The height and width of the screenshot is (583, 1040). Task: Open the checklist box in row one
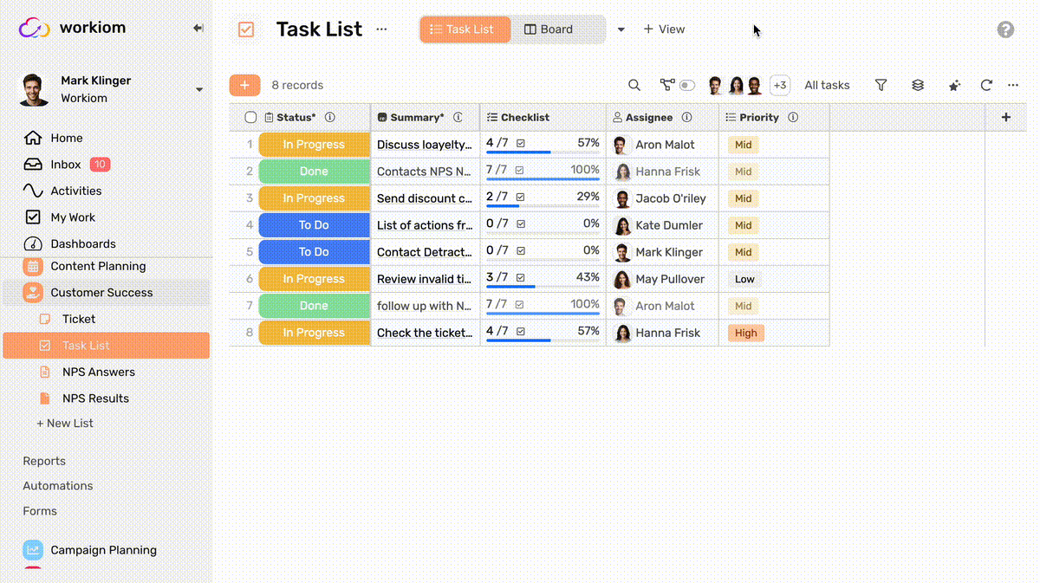[x=521, y=144]
